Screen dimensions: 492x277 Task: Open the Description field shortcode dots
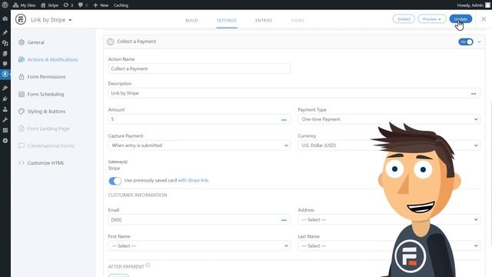(x=474, y=94)
